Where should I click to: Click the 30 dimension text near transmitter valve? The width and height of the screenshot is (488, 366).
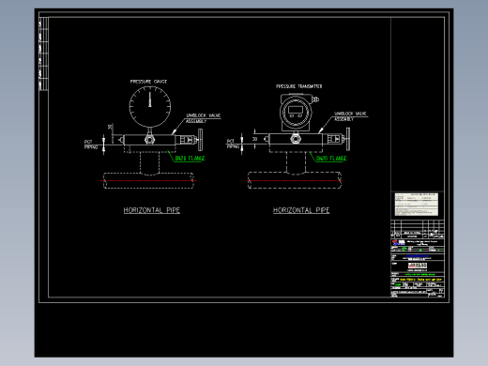point(255,139)
